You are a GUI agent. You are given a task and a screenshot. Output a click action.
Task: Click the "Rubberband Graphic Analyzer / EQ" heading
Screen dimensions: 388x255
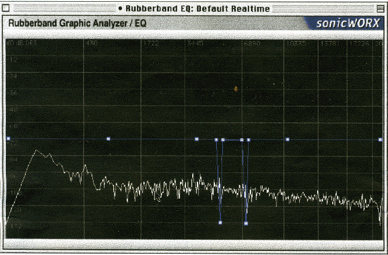77,23
